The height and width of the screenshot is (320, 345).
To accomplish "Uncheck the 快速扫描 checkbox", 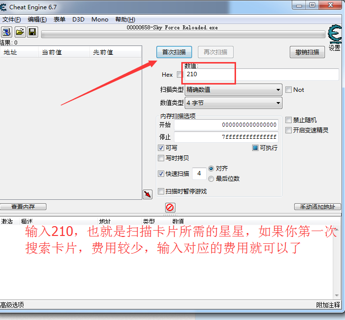I will [161, 174].
